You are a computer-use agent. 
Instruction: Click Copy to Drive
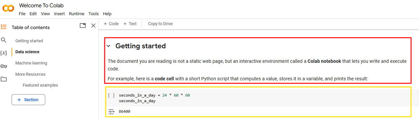[160, 24]
